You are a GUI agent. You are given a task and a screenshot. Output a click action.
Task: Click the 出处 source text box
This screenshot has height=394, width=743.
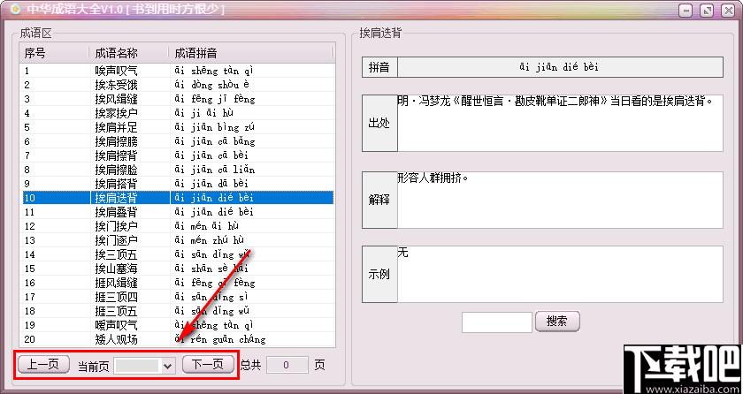(x=560, y=123)
